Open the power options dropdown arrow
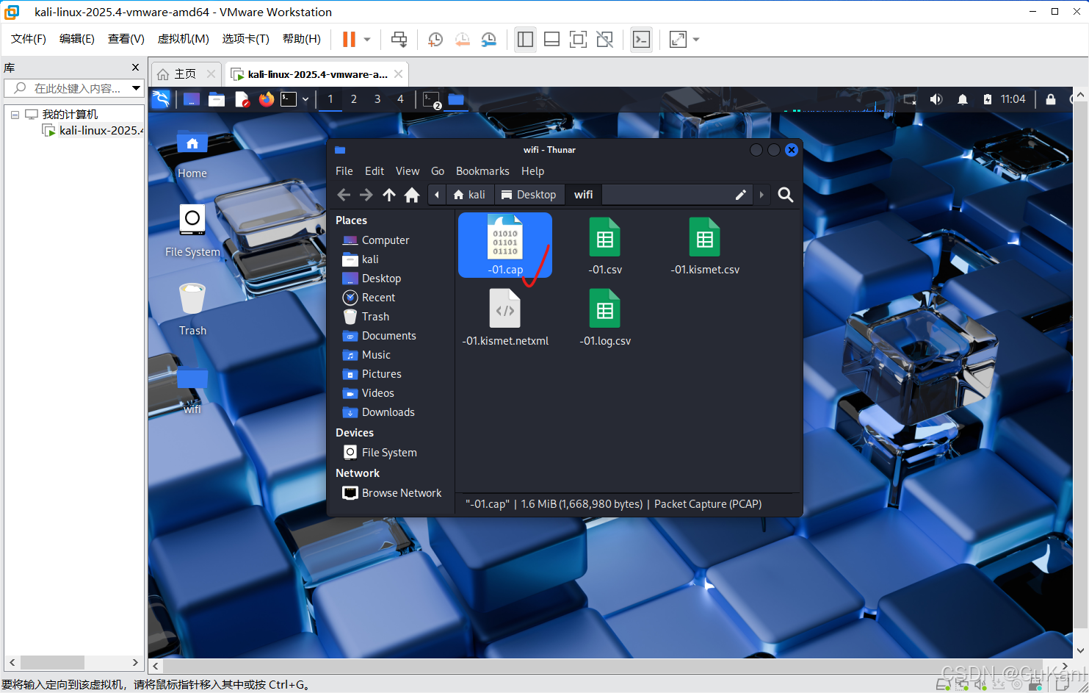Screen dimensions: 1089x693 point(367,40)
